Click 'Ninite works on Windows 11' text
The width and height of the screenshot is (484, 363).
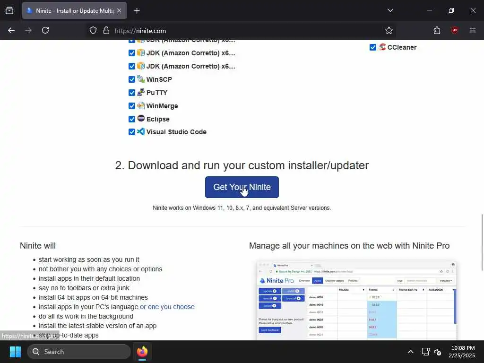click(x=242, y=208)
